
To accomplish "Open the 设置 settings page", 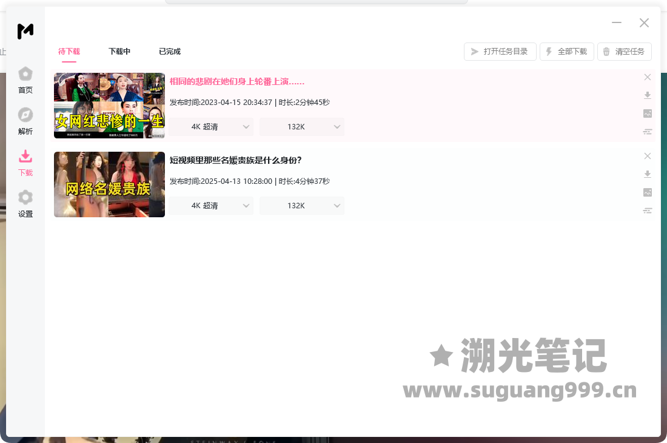I will [25, 204].
